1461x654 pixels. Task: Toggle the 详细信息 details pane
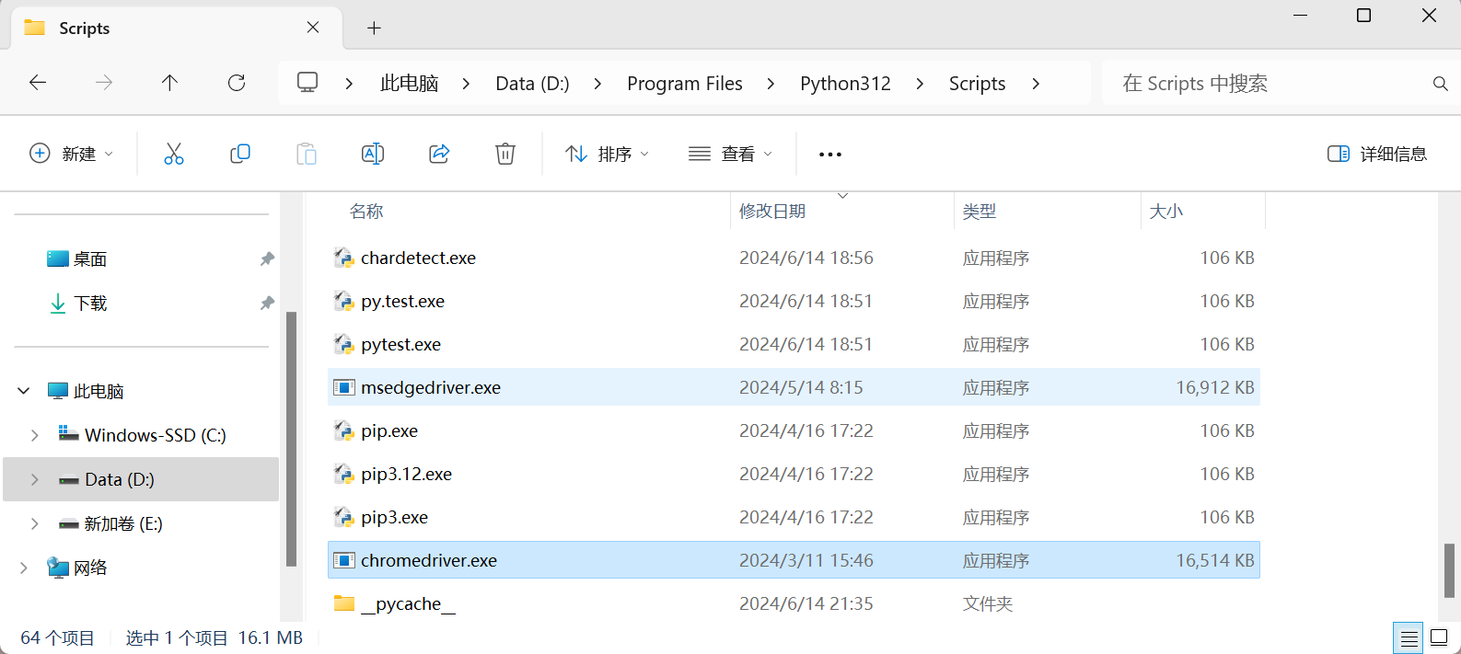[x=1377, y=154]
